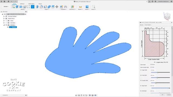Switch to the Tools tab

40,4
